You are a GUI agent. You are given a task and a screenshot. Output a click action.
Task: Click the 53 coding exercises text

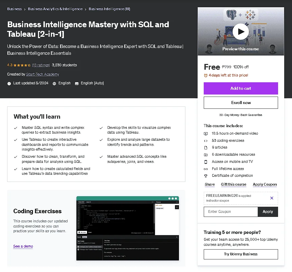click(228, 140)
